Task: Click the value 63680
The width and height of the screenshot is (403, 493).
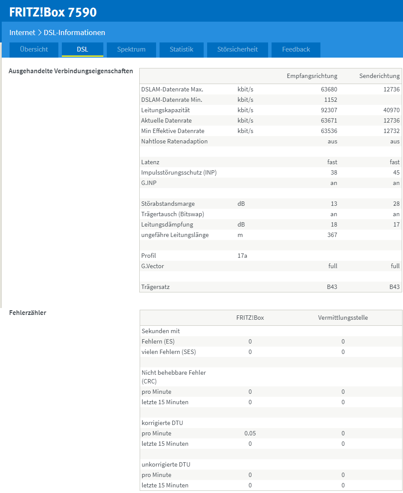Action: pos(329,89)
